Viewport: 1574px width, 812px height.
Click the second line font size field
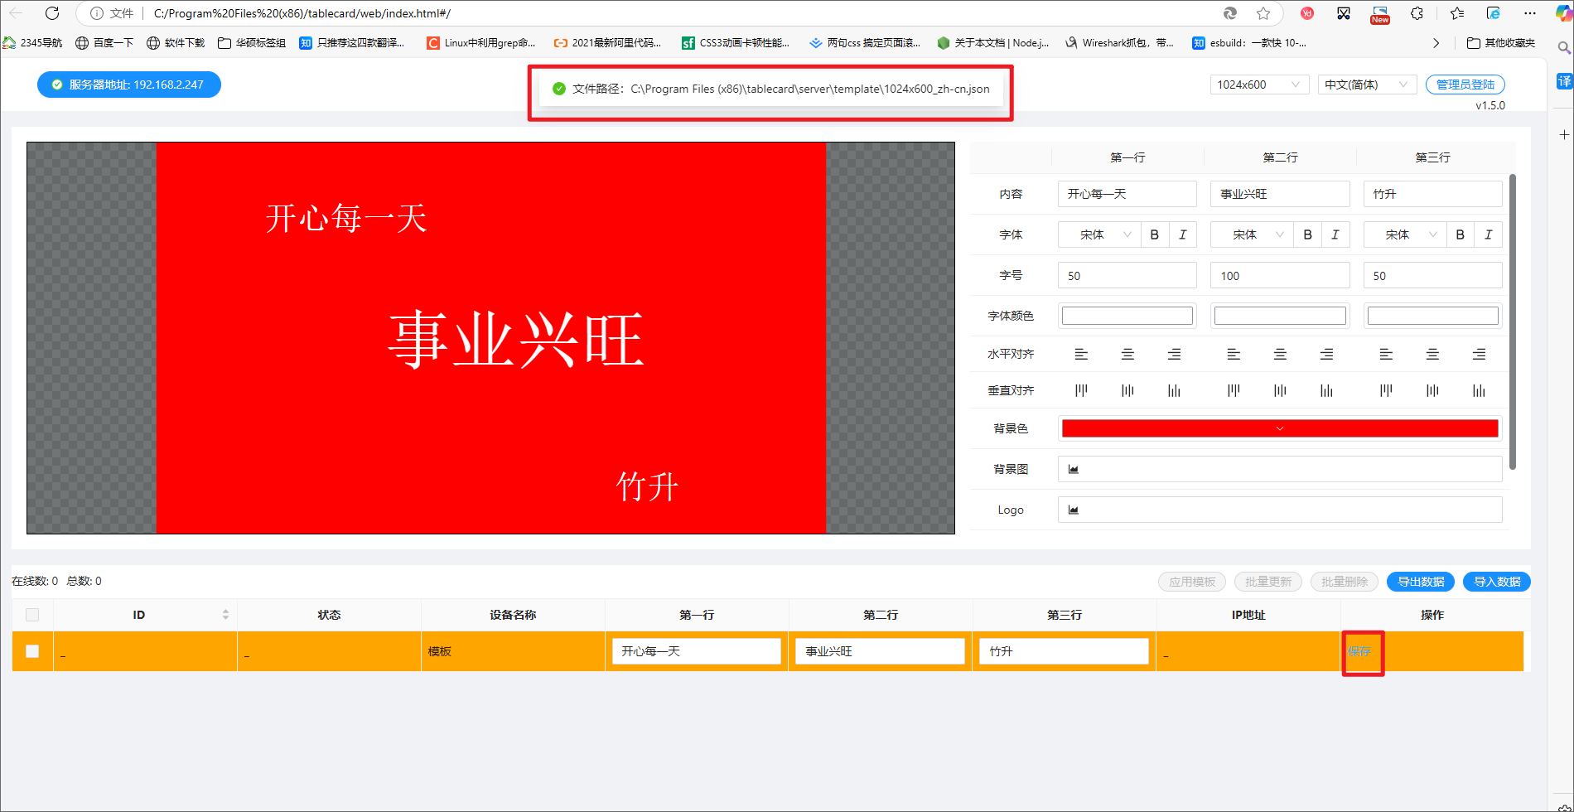point(1279,276)
